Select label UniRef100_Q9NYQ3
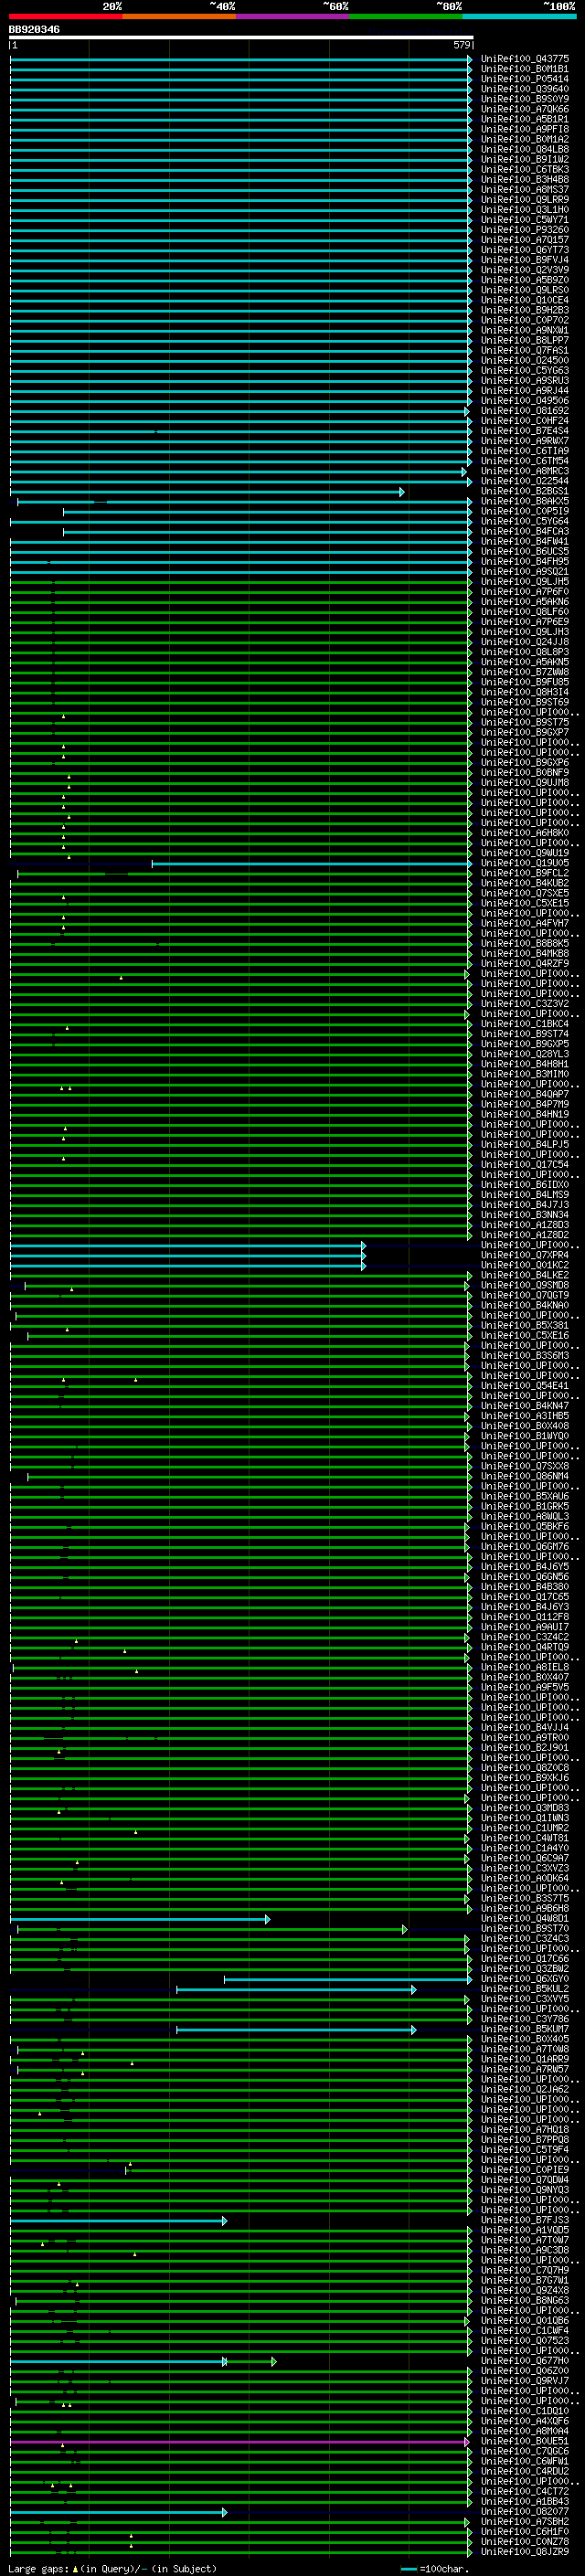Viewport: 585px width, 2576px height. click(525, 2190)
